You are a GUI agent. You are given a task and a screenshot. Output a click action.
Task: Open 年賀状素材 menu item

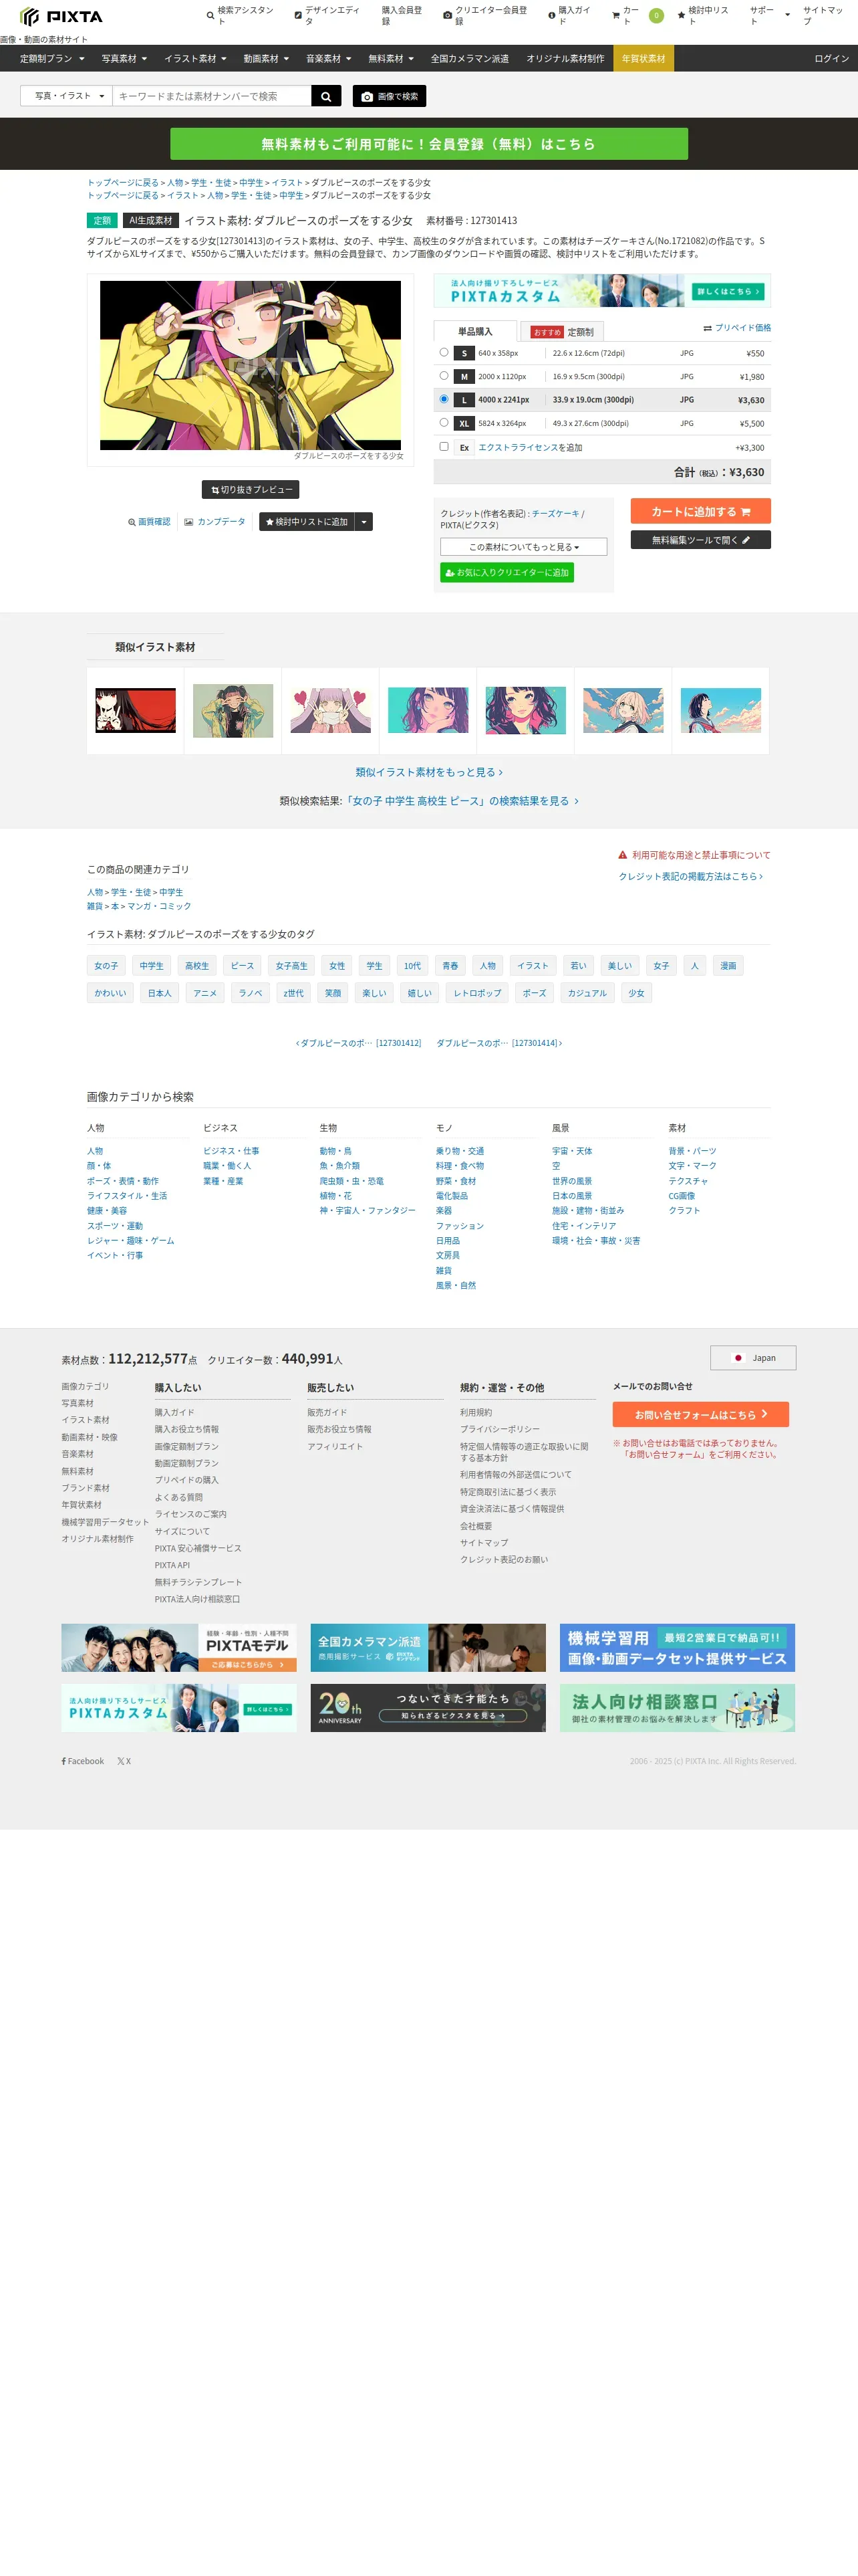(643, 59)
